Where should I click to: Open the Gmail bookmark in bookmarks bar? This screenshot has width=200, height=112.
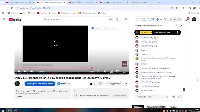(x=32, y=13)
